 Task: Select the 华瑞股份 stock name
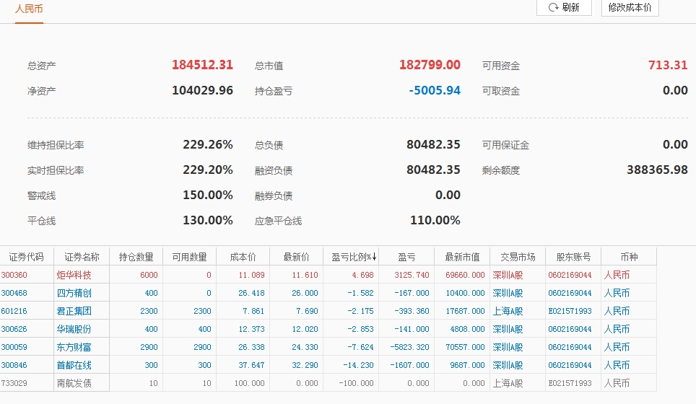pos(74,329)
